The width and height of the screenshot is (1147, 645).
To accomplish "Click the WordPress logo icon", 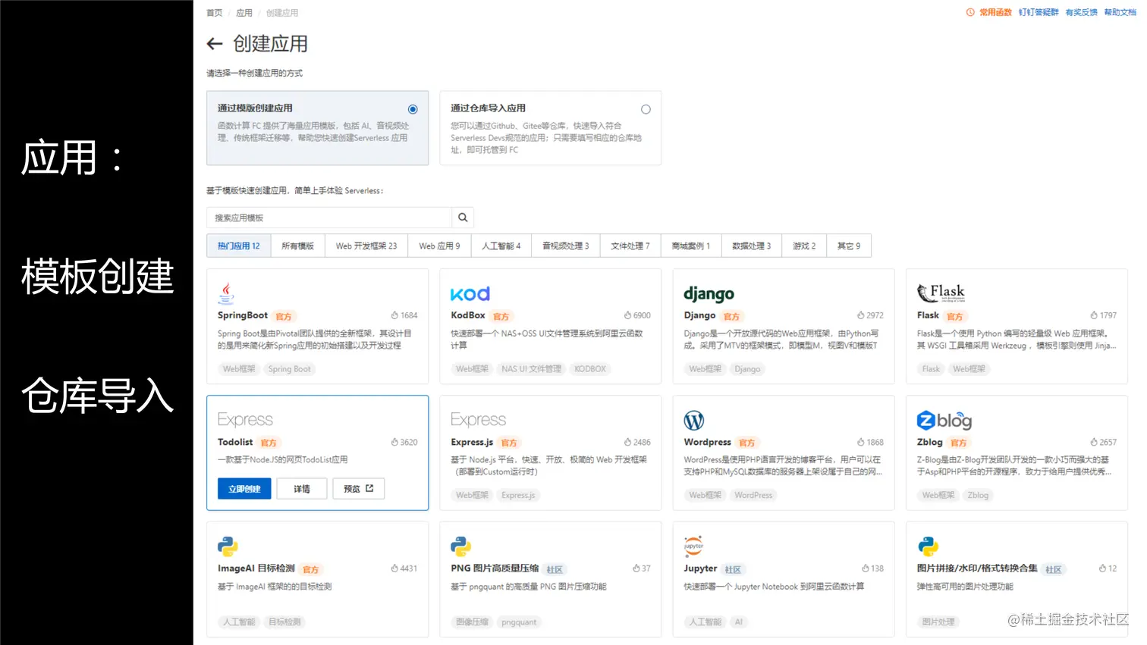I will click(x=695, y=419).
